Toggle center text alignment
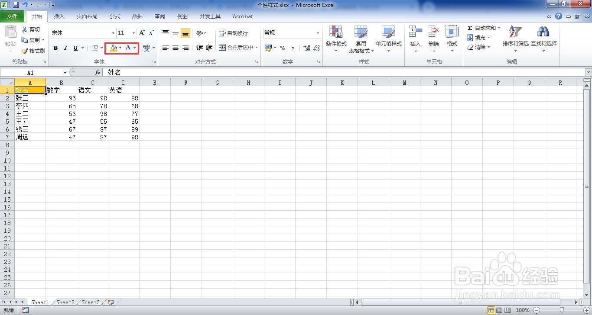Image resolution: width=592 pixels, height=315 pixels. click(x=176, y=48)
